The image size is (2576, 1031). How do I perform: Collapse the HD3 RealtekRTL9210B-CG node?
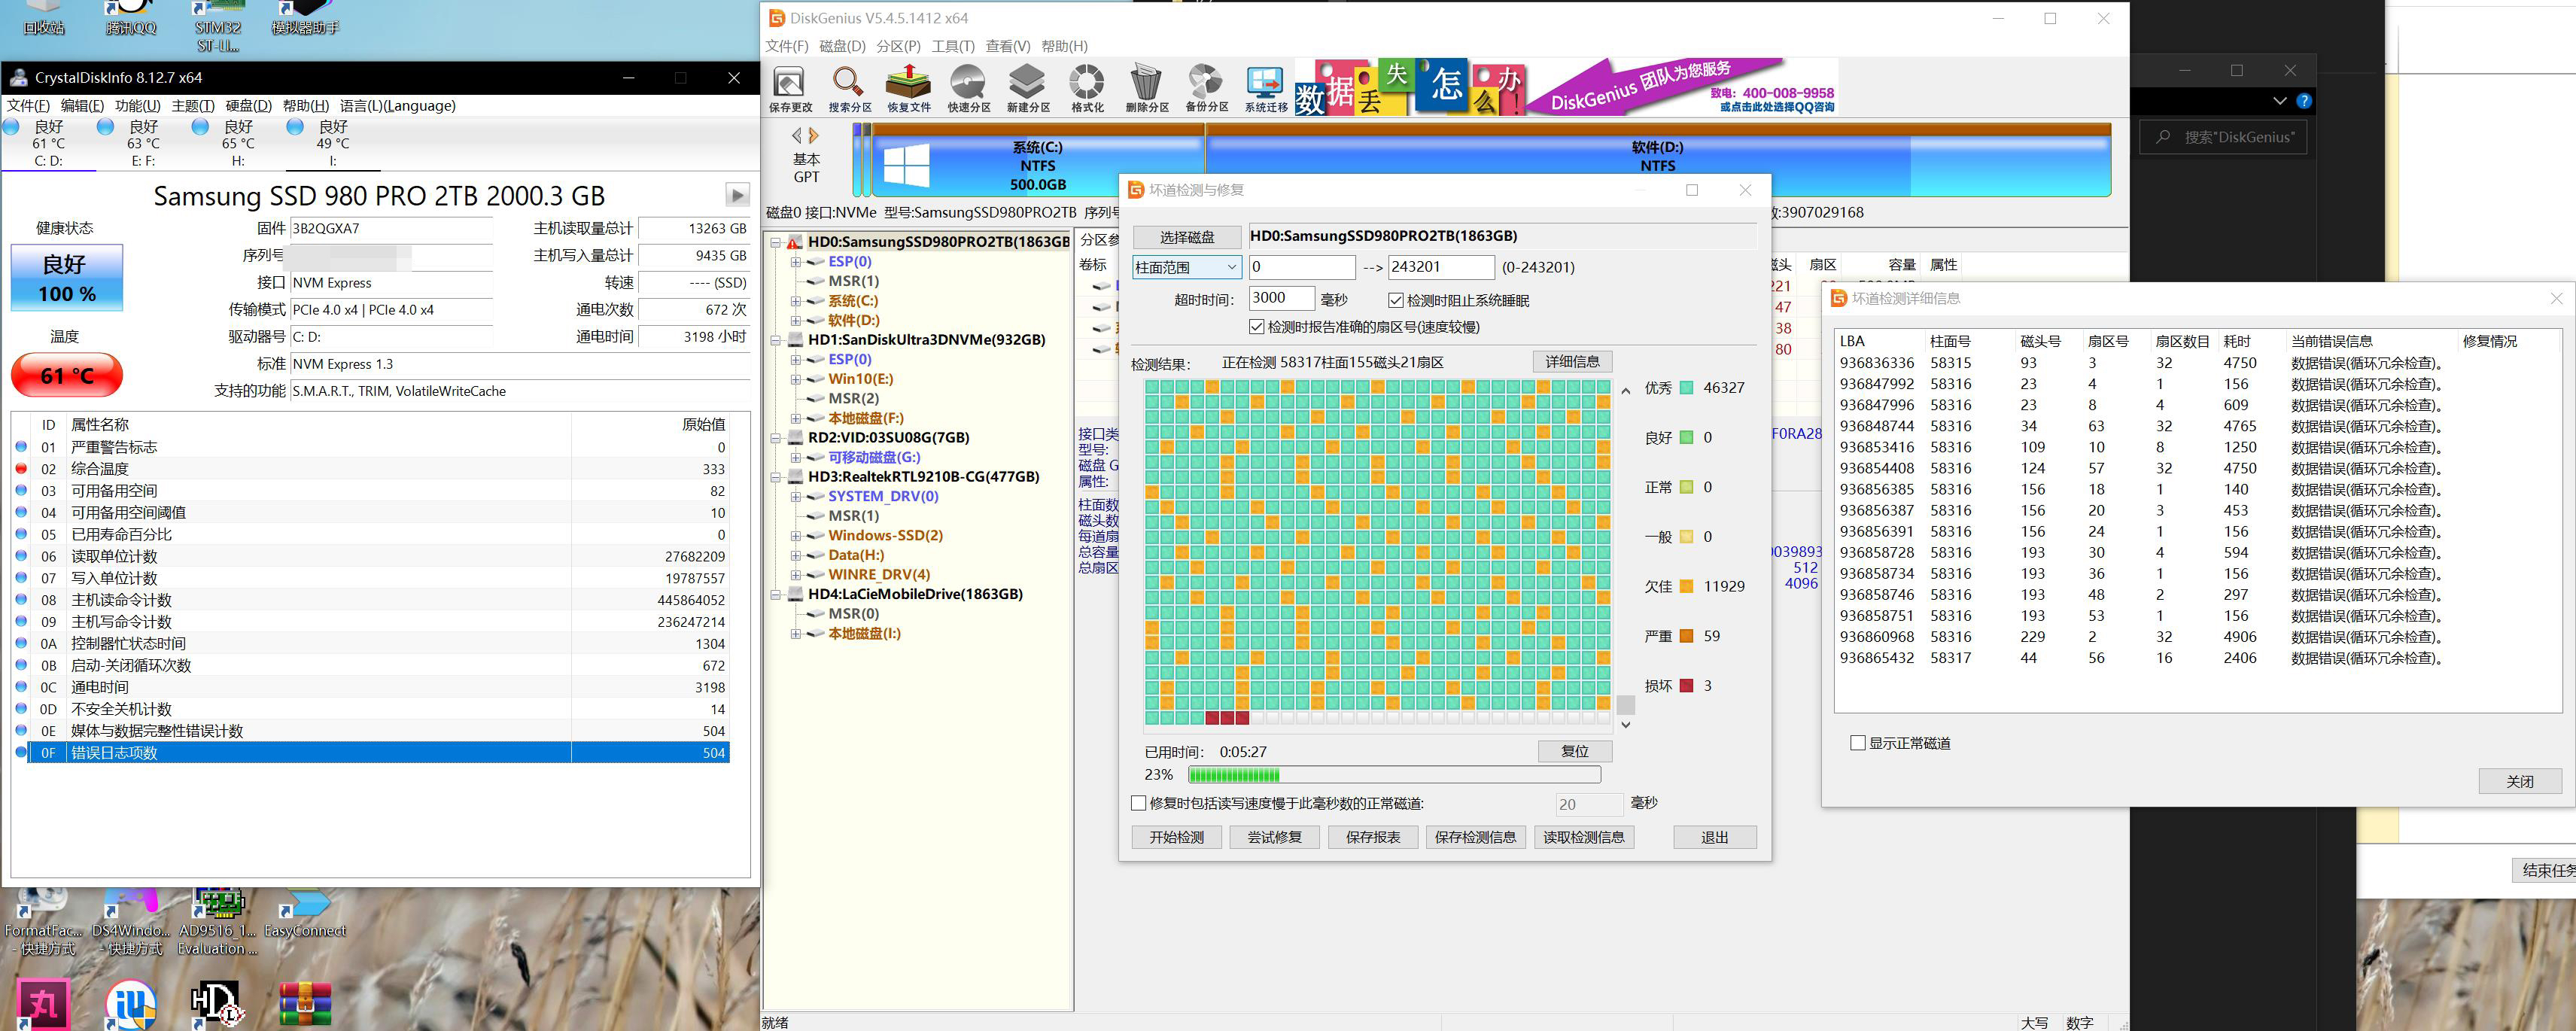tap(776, 477)
